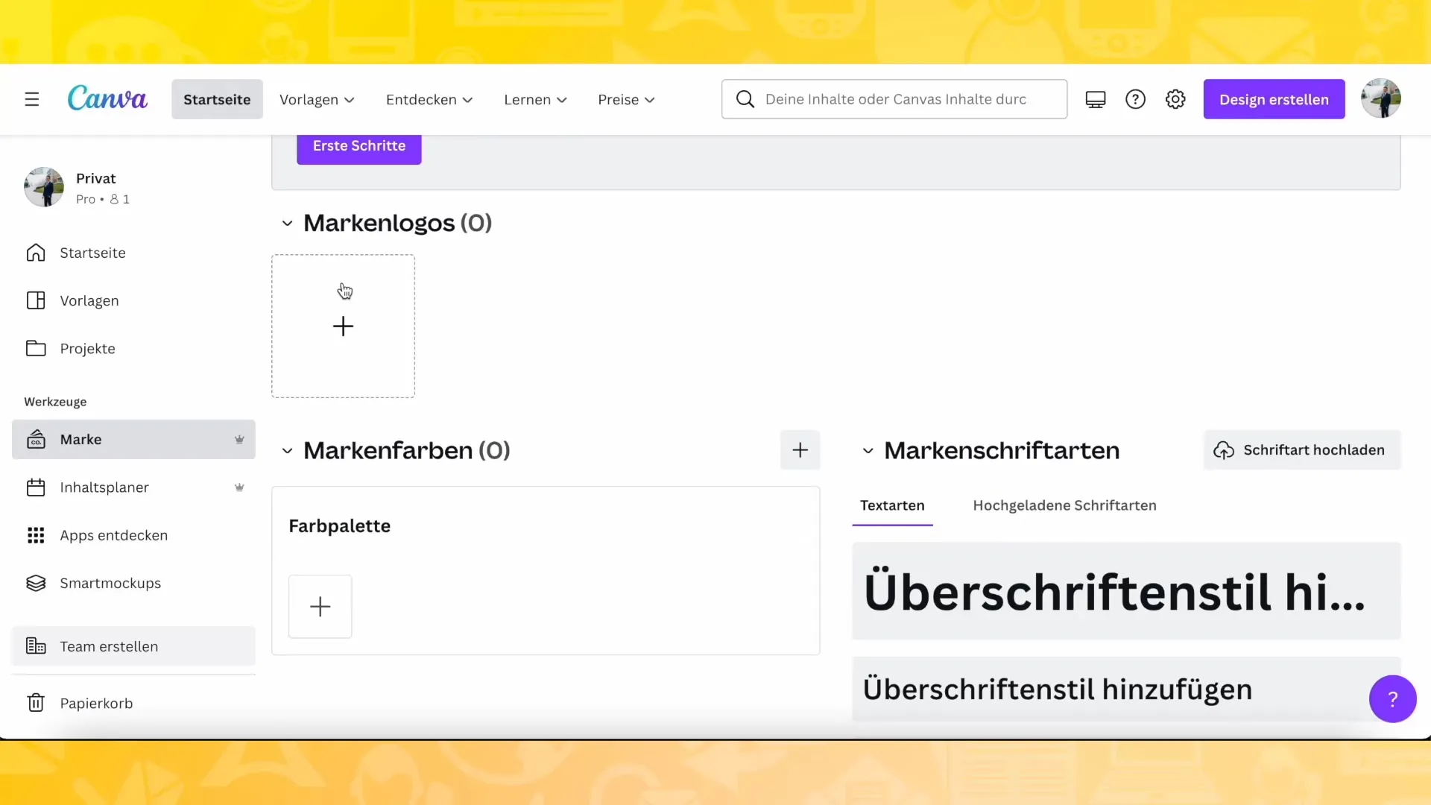This screenshot has width=1431, height=805.
Task: Open Smartmockups in the sidebar
Action: [x=133, y=583]
